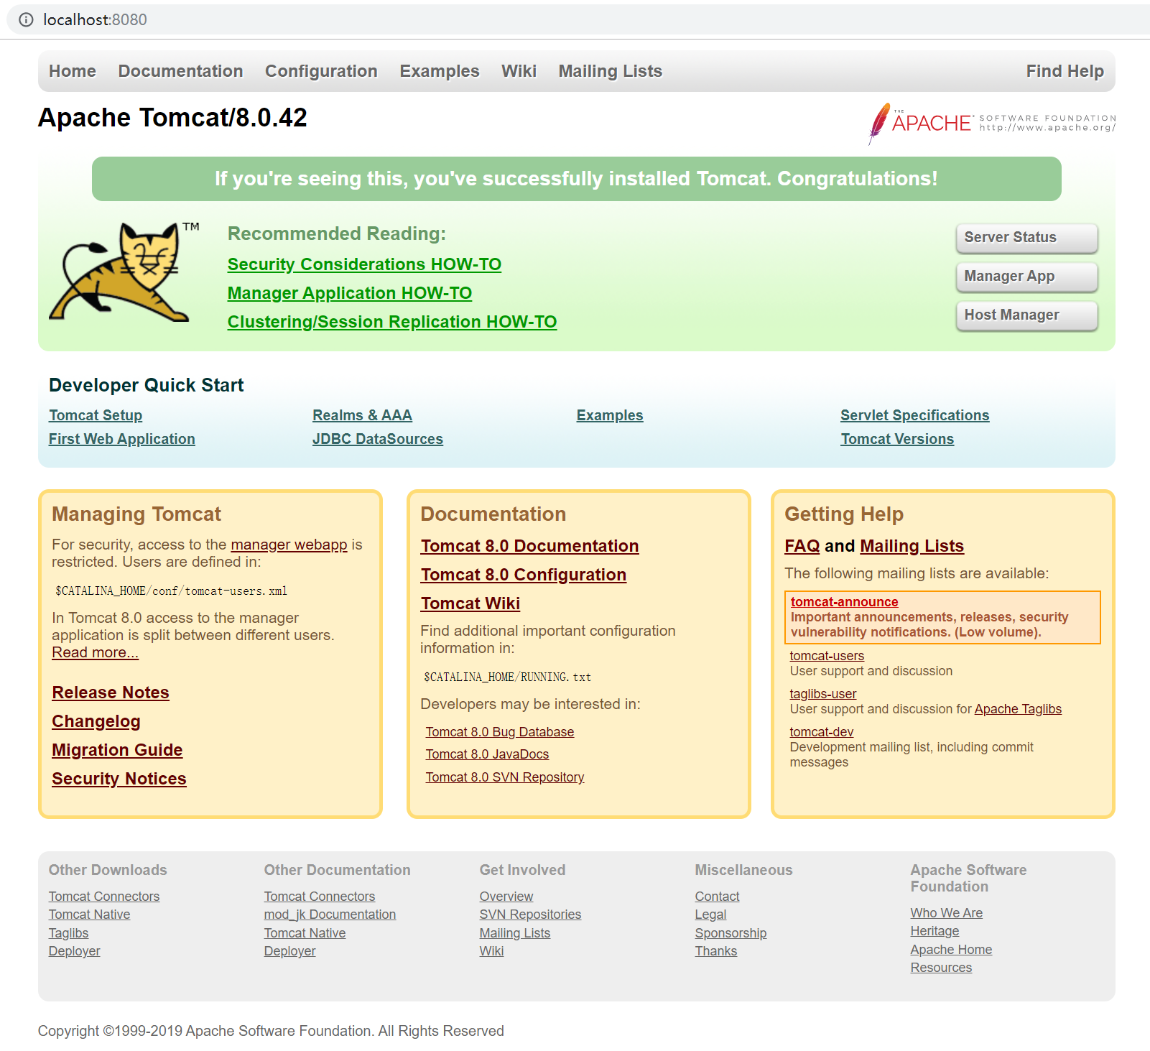Open Tomcat Versions link
This screenshot has height=1051, width=1150.
click(x=897, y=439)
